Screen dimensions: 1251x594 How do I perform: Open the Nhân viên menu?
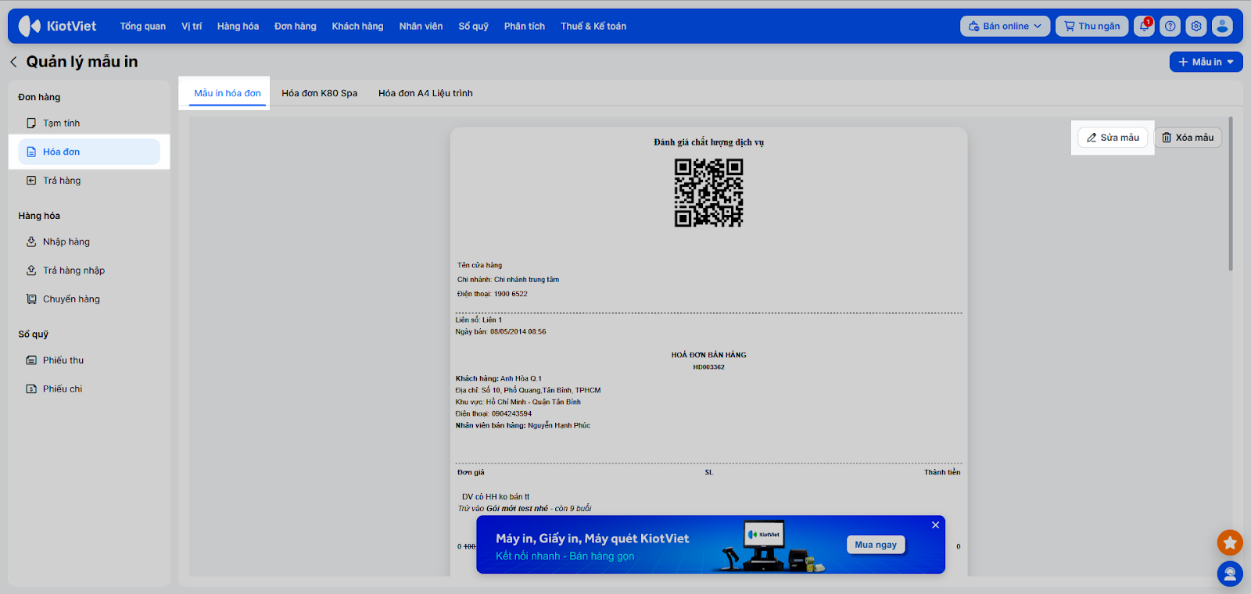tap(421, 26)
